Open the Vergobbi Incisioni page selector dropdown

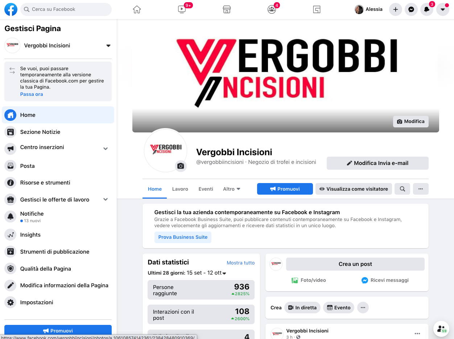[x=108, y=46]
